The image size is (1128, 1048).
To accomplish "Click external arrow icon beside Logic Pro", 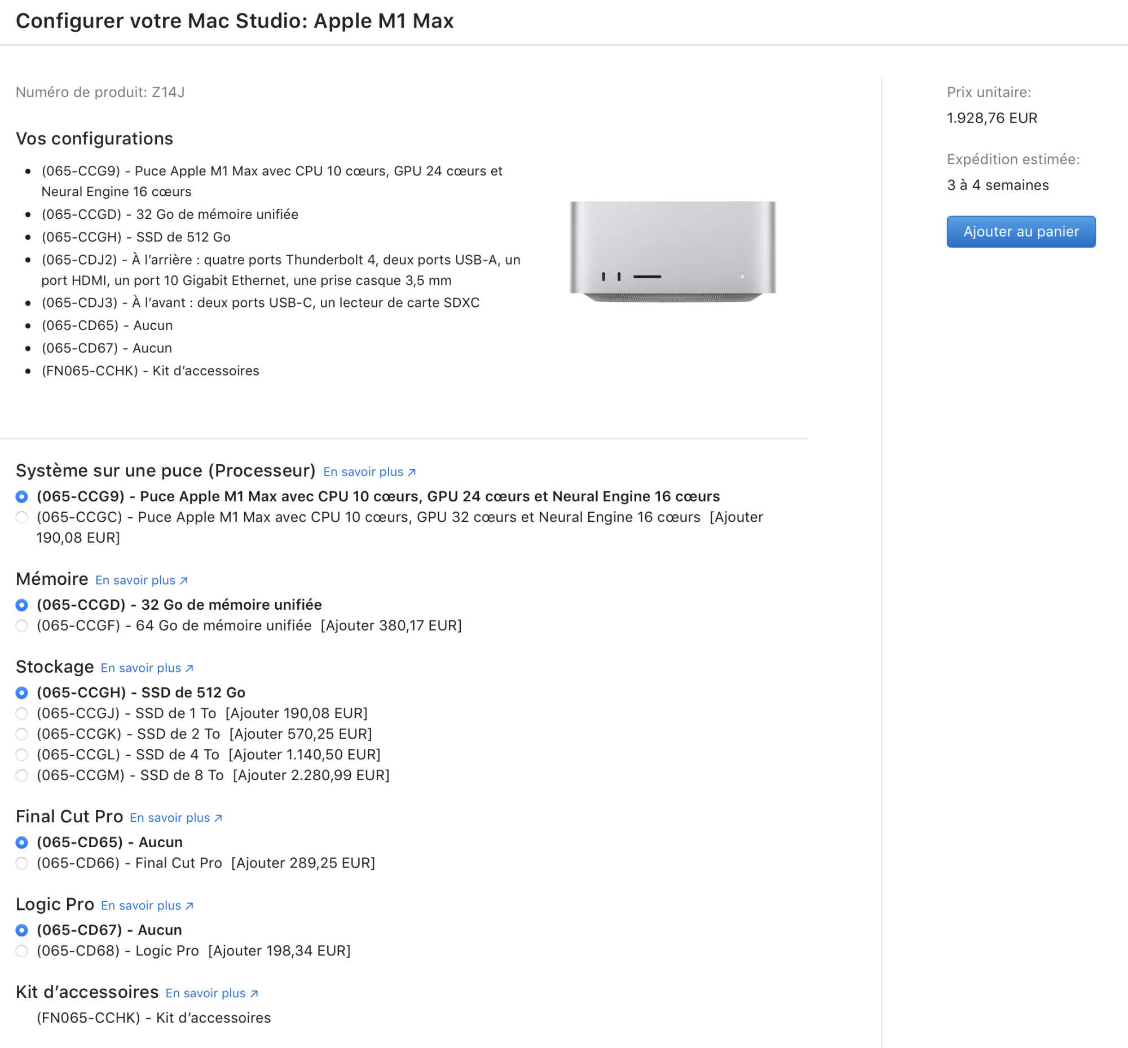I will click(x=190, y=906).
